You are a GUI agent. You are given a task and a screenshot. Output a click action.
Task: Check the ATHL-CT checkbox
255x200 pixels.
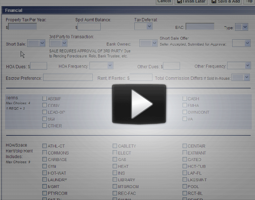[x=45, y=146]
